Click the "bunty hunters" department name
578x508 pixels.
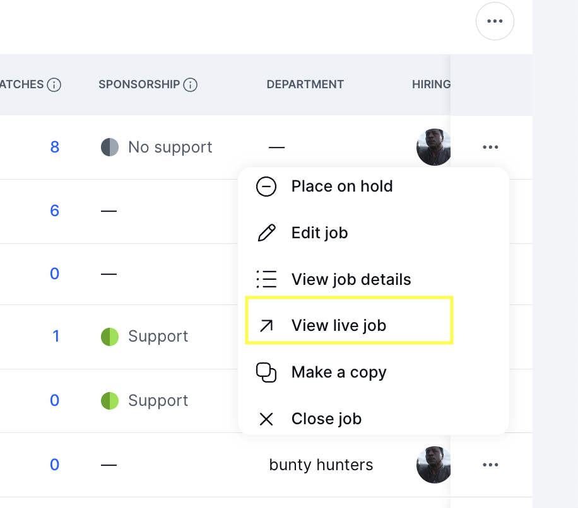coord(321,465)
